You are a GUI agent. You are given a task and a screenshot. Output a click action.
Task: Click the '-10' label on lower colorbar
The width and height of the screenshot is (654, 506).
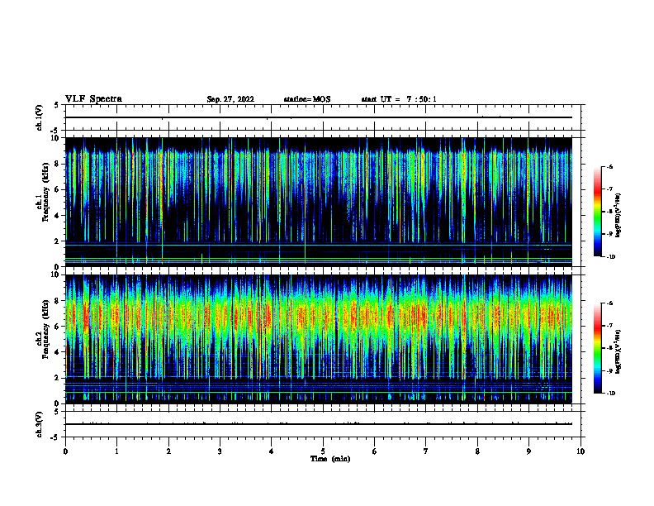(x=610, y=394)
